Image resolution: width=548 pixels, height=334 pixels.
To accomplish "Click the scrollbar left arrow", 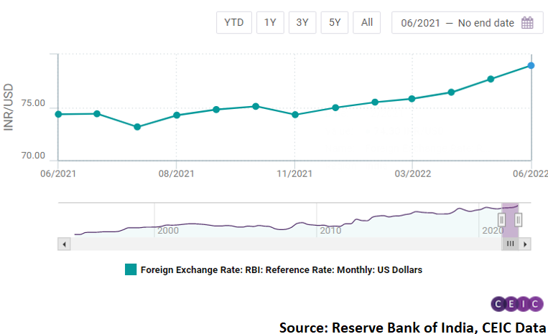I will (65, 244).
